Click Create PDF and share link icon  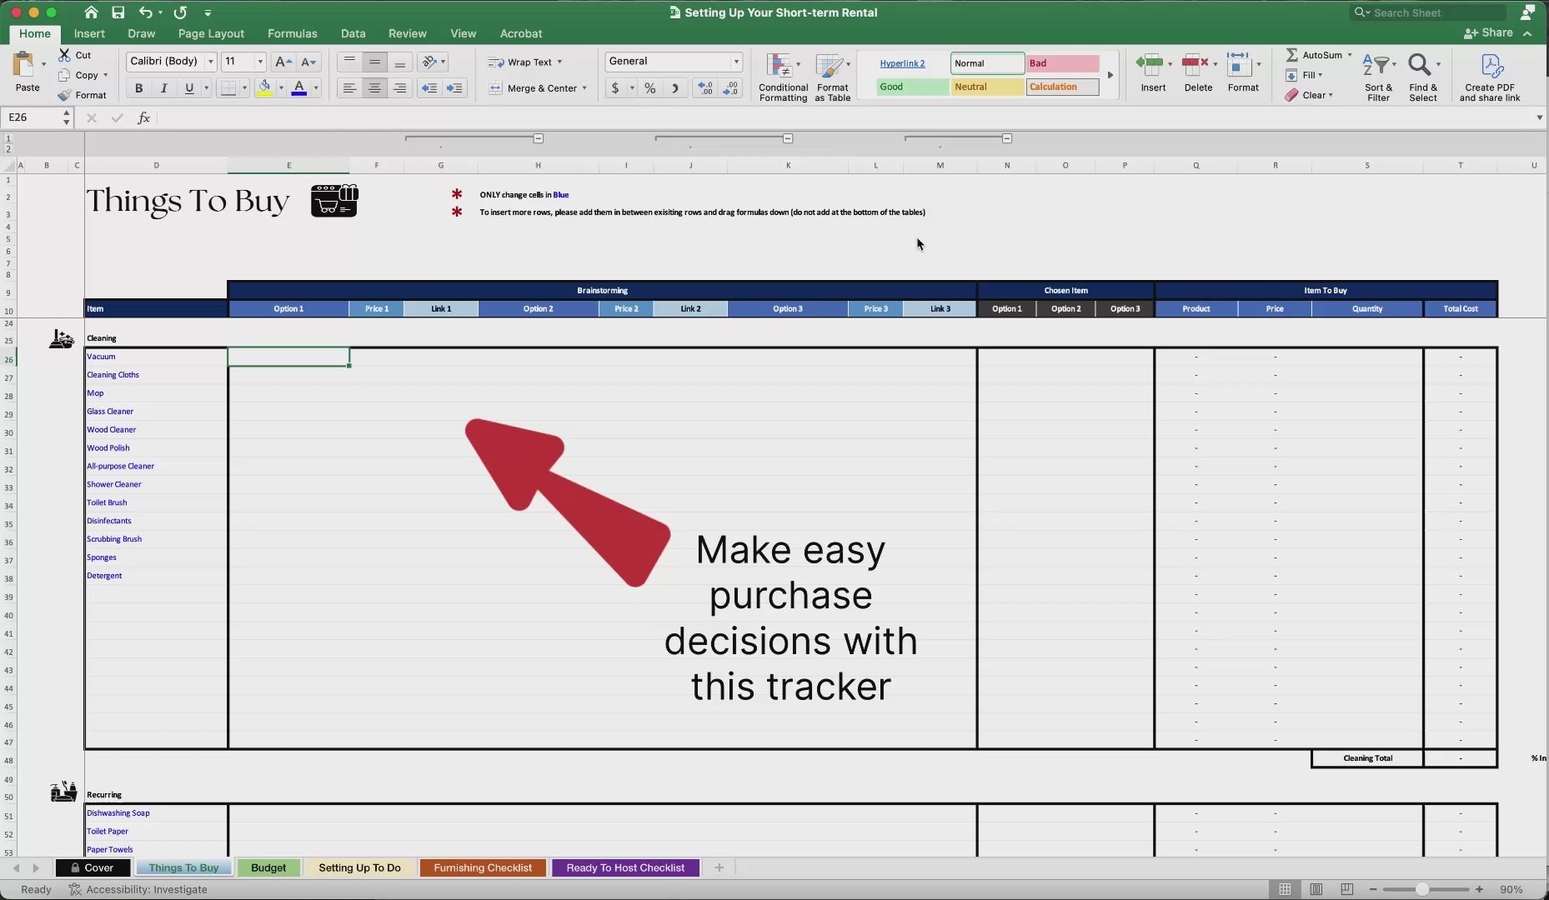[x=1489, y=67]
